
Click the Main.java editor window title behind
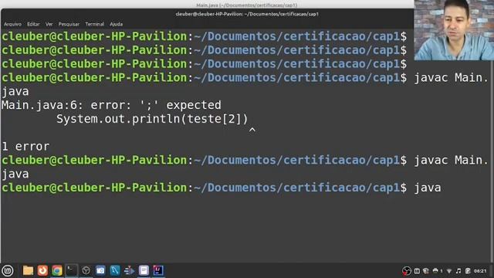click(247, 5)
